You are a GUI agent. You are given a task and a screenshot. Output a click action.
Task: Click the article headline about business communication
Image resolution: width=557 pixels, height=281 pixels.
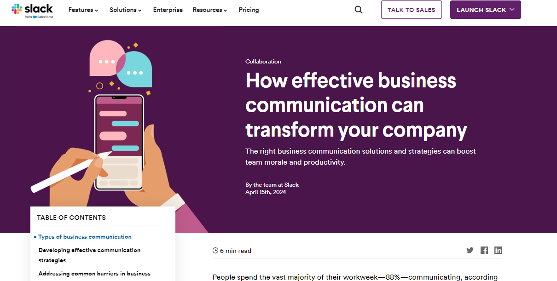[x=356, y=105]
